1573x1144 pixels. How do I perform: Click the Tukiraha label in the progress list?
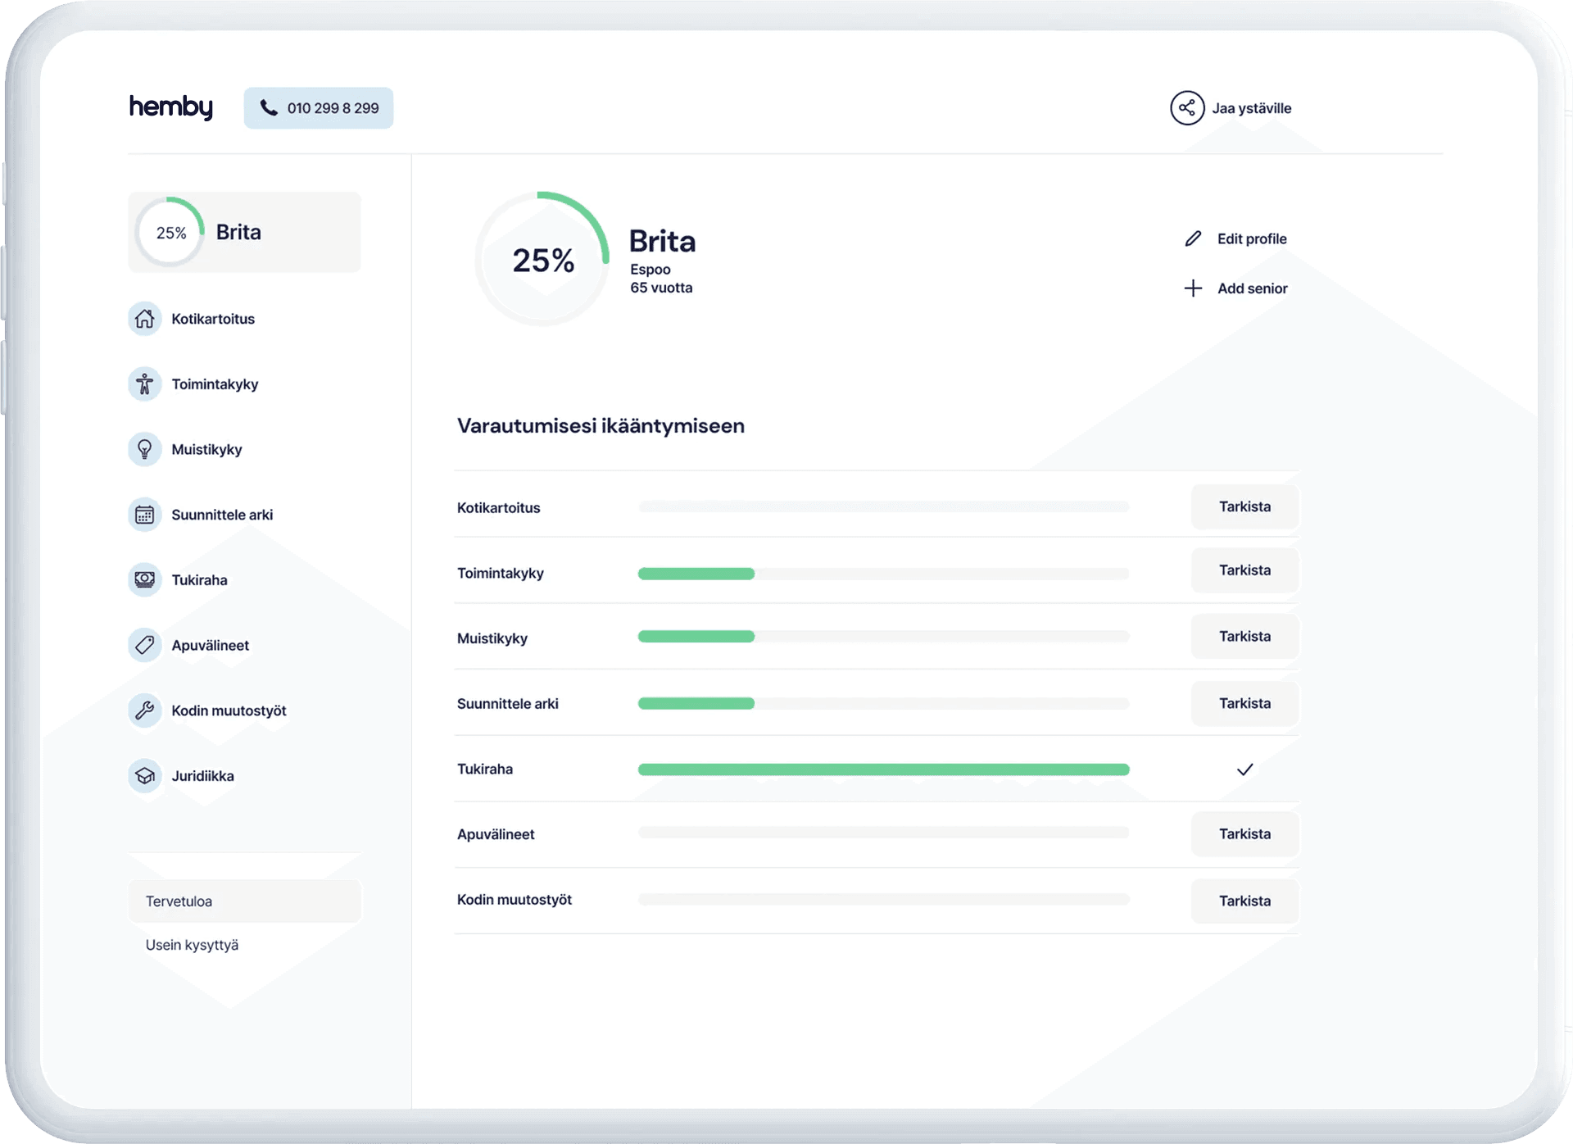coord(484,769)
